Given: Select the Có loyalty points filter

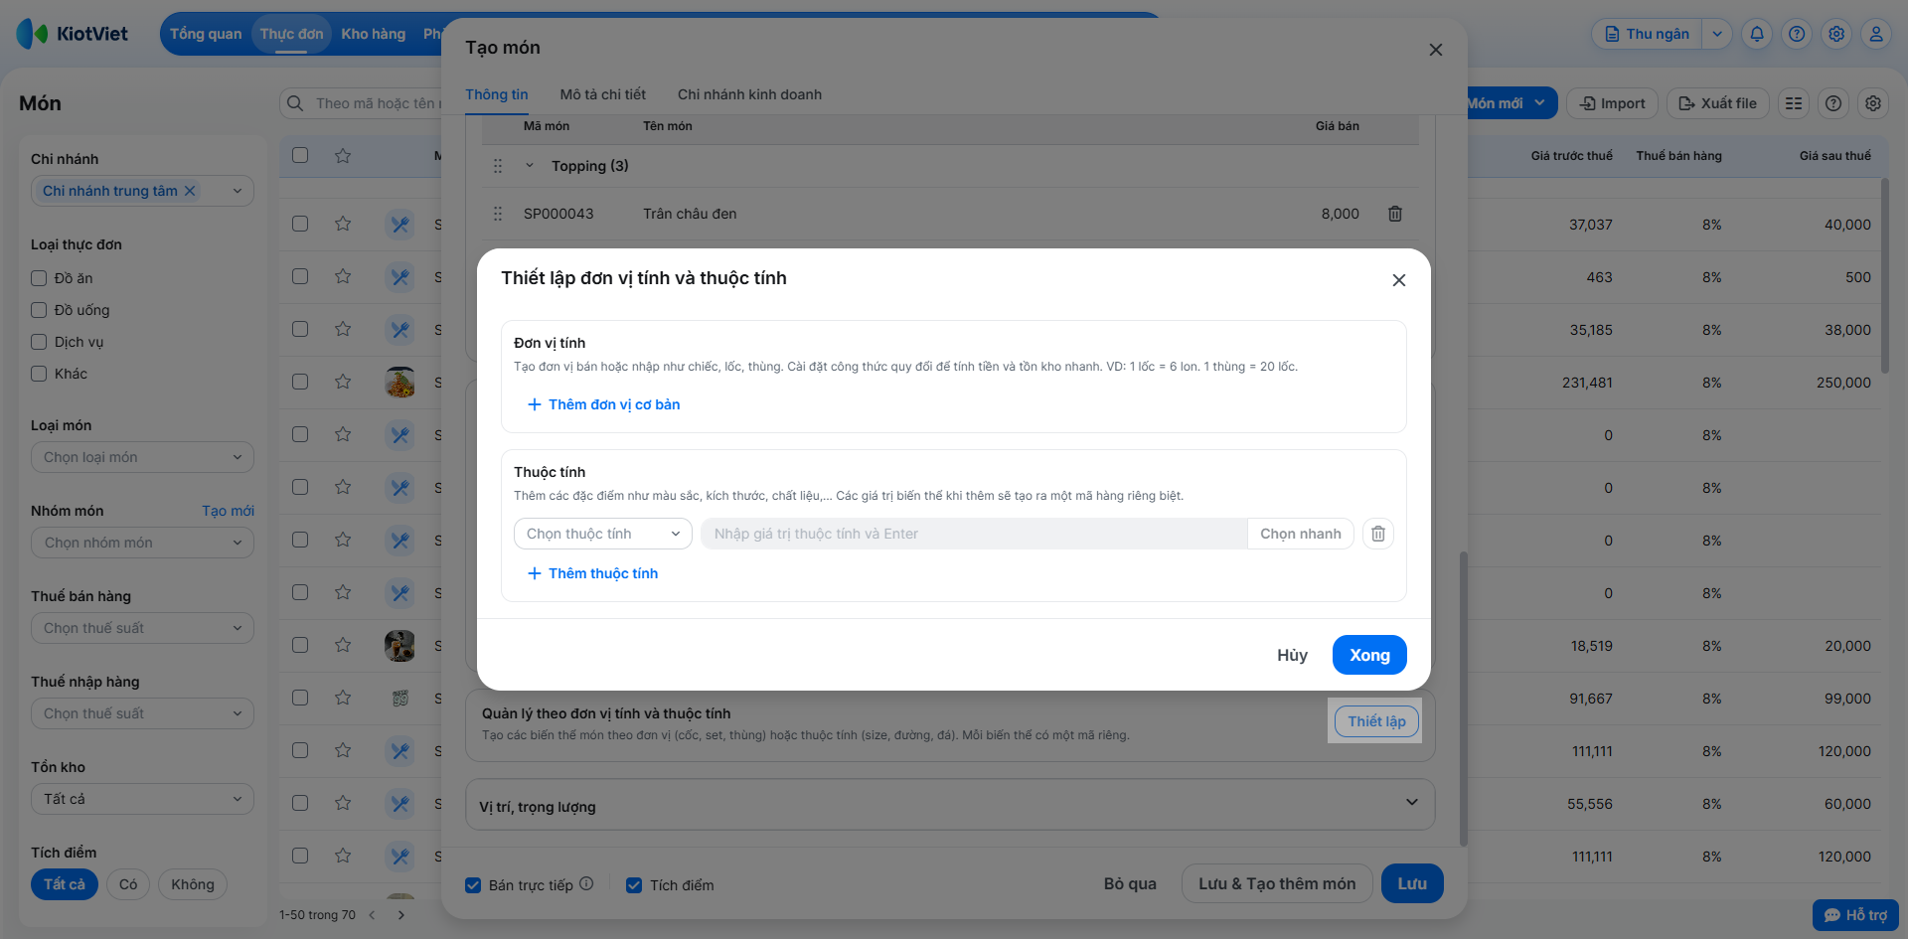Looking at the screenshot, I should click(128, 884).
